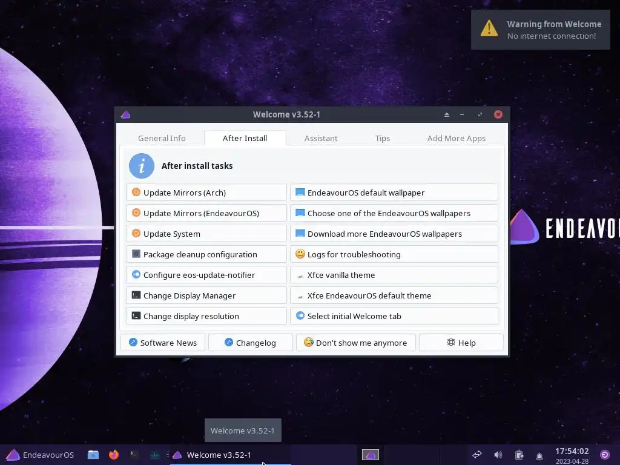620x465 pixels.
Task: Open the EndeavourOS applications menu
Action: (x=40, y=455)
